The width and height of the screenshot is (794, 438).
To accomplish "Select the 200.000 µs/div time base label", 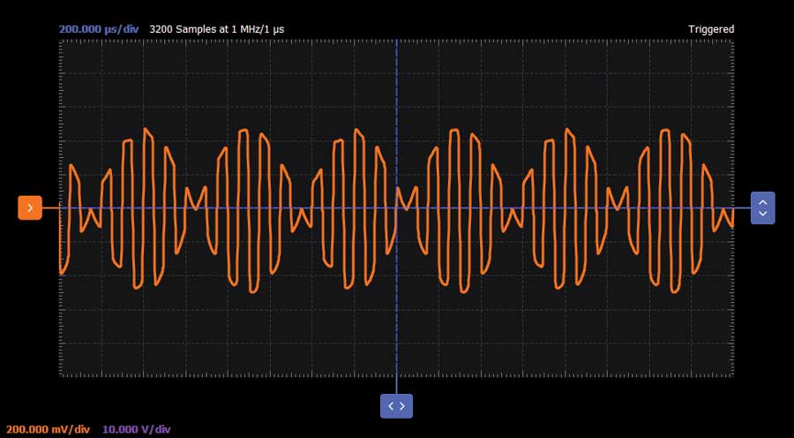I will (x=99, y=29).
